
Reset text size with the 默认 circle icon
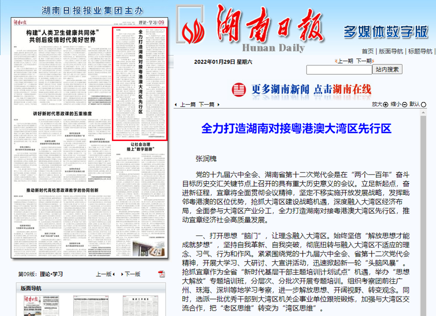(423, 105)
